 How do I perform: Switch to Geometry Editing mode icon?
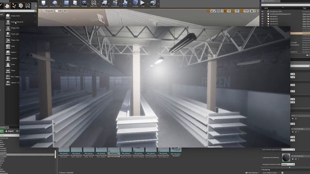[21, 6]
